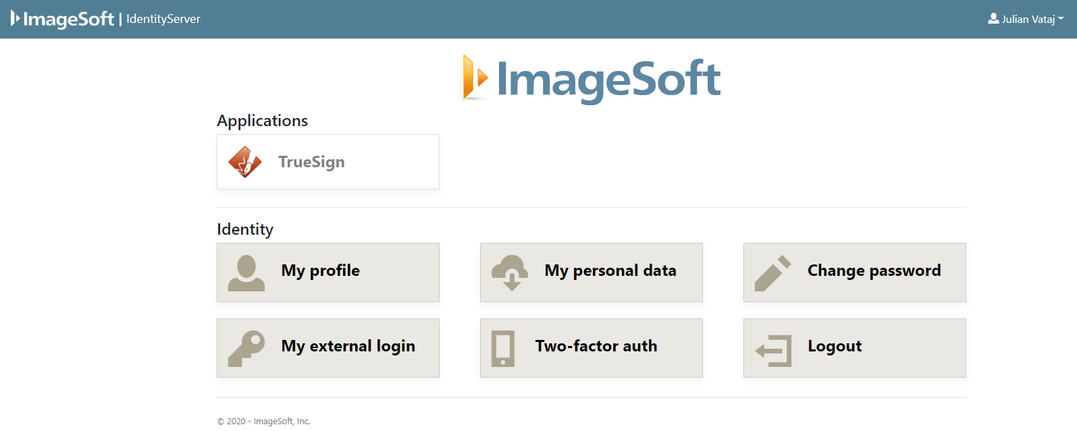
Task: Click the IdentityServer text in the header
Action: pos(163,19)
